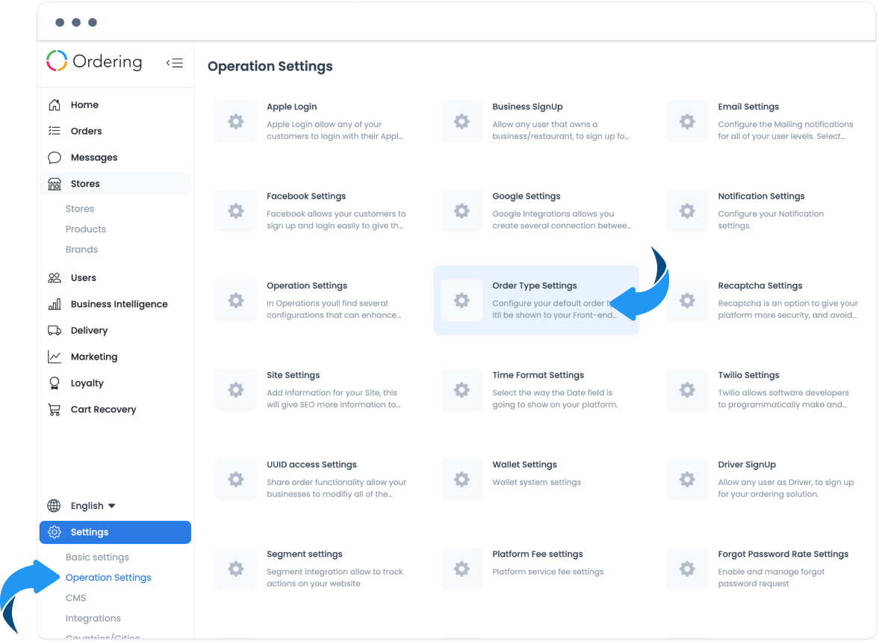Open the Stores submenu item
This screenshot has height=642, width=879.
point(80,209)
